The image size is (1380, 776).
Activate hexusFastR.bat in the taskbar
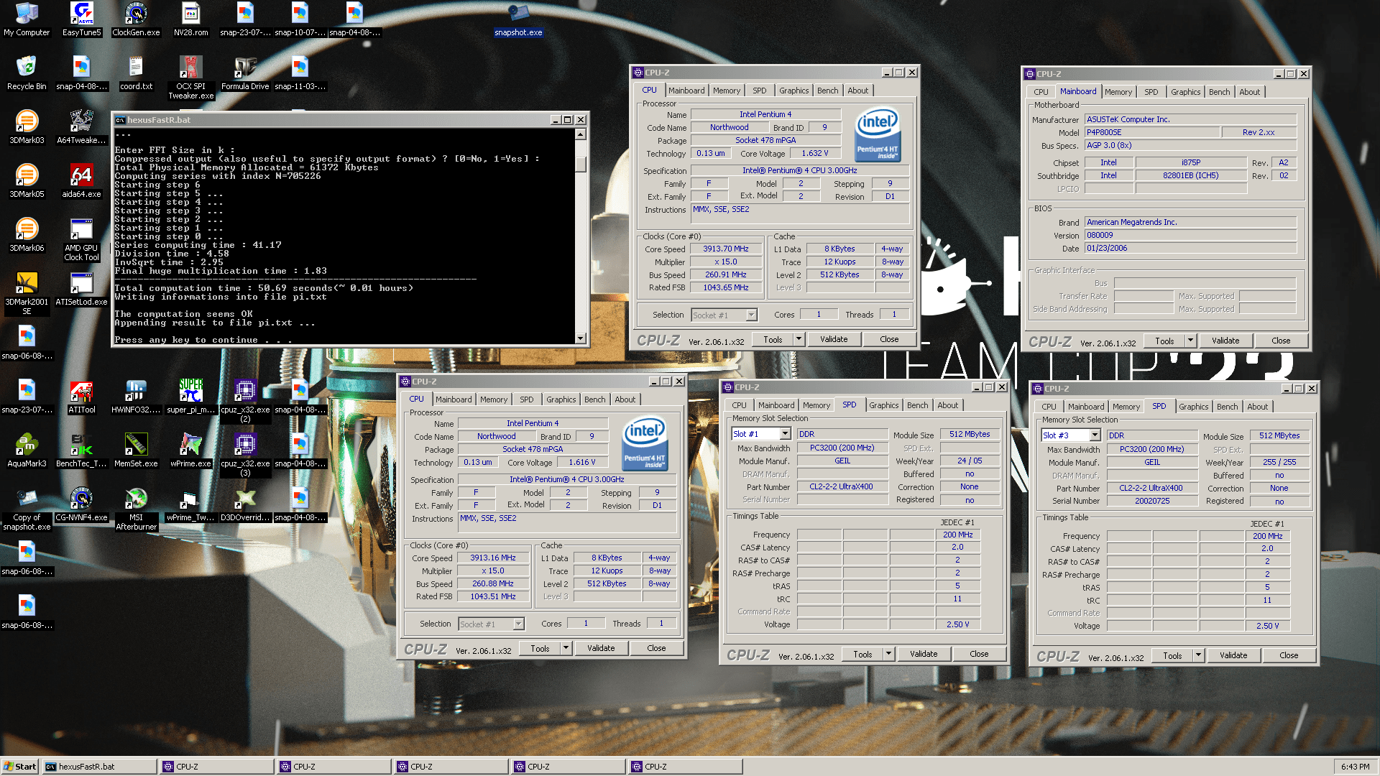pos(99,767)
